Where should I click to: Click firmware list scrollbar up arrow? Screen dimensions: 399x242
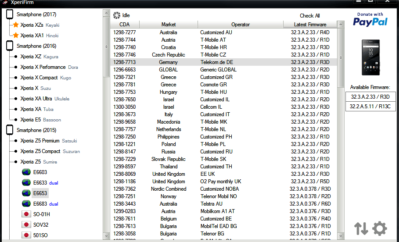tap(341, 25)
